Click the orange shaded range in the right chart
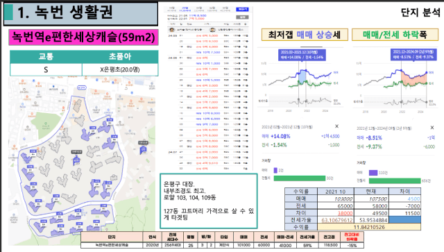 pyautogui.click(x=413, y=78)
